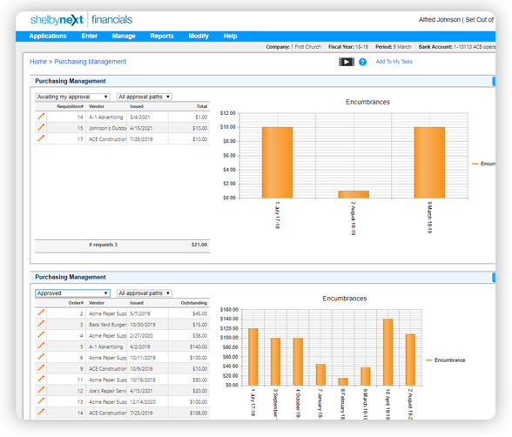Edit order 12 Joe's Repair pencil icon

(x=41, y=390)
